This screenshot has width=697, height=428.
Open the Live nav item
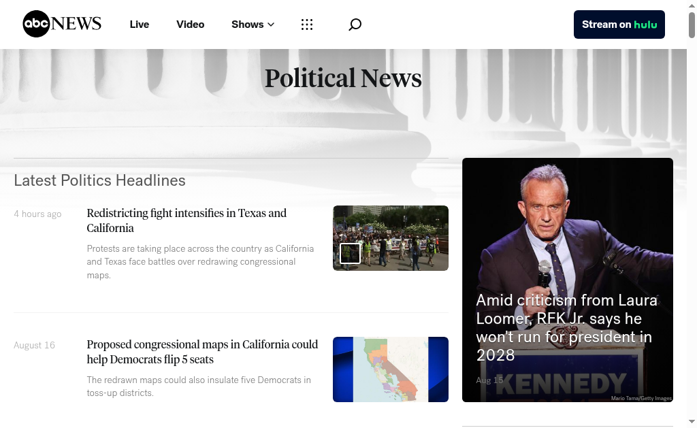pos(139,24)
